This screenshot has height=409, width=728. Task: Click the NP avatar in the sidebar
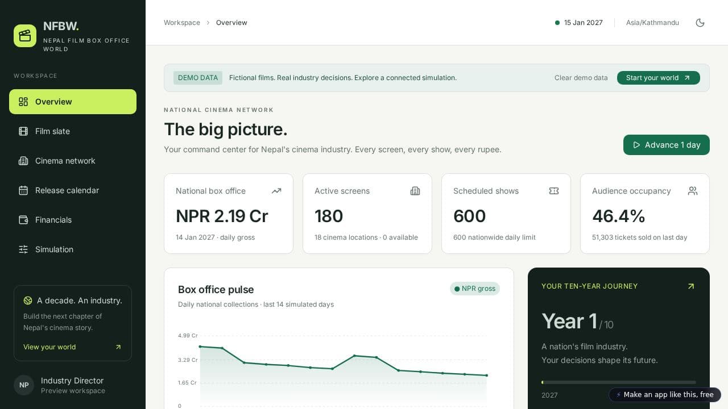24,385
